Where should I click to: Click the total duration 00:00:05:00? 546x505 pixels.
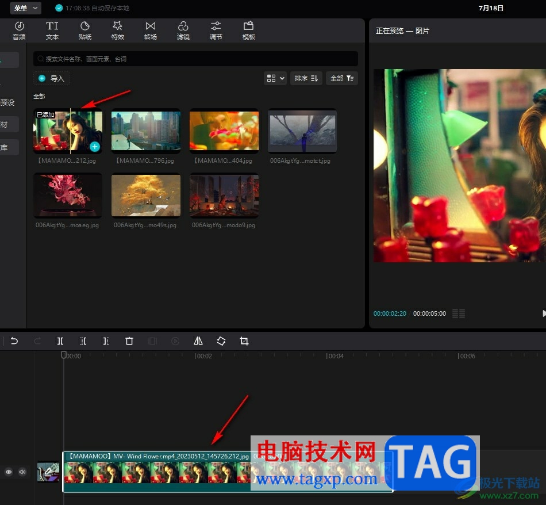pyautogui.click(x=429, y=313)
